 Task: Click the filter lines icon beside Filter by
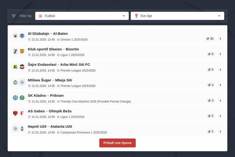[x=13, y=16]
